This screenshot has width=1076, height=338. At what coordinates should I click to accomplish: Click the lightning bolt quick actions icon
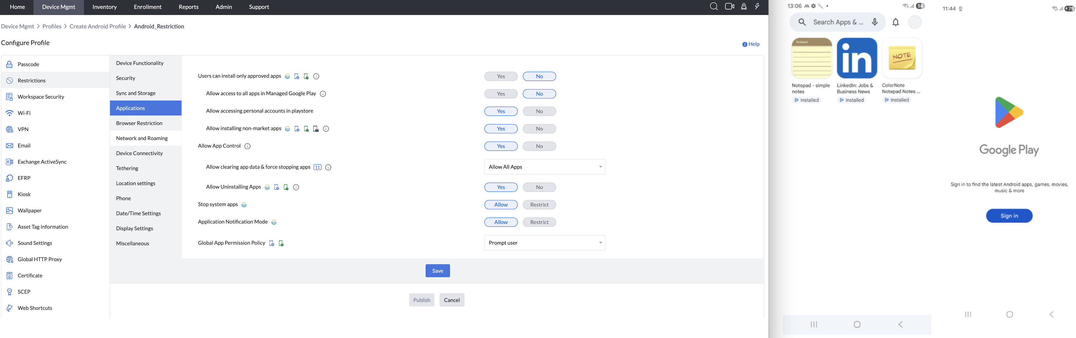coord(757,6)
